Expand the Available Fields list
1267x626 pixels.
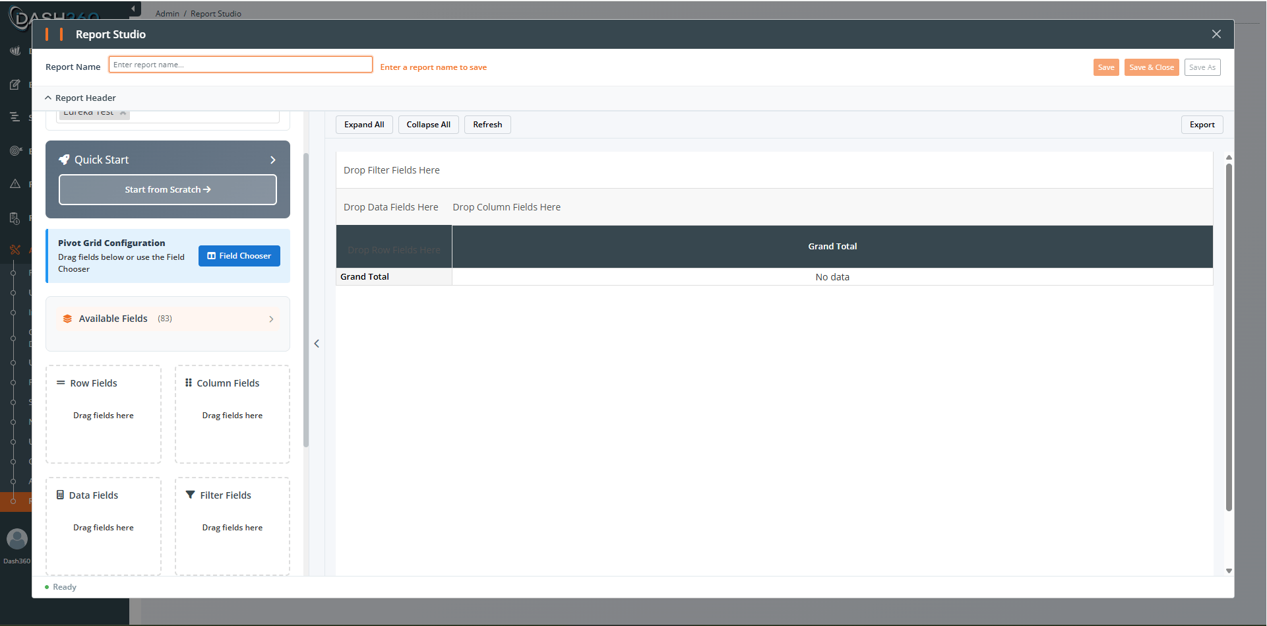tap(271, 319)
